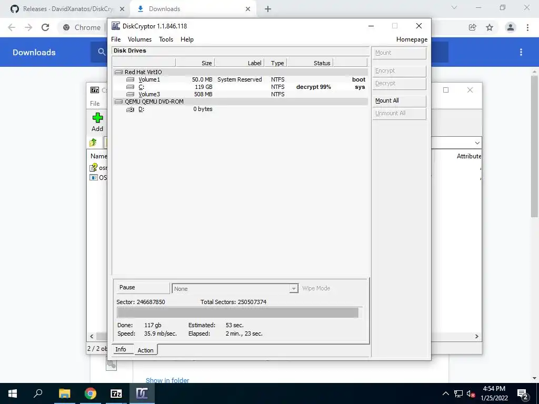Bookmark this page with the star icon
The height and width of the screenshot is (404, 539).
(490, 27)
